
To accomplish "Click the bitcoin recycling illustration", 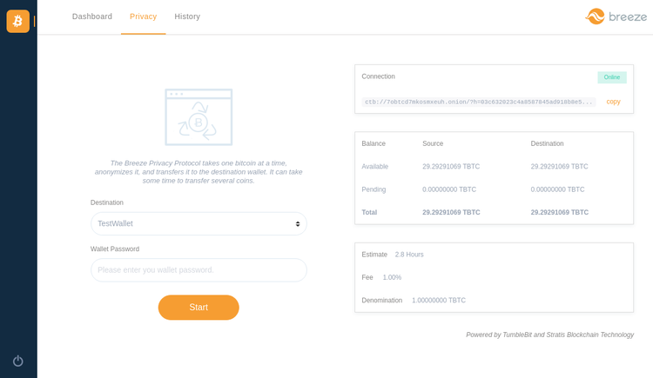I will (x=199, y=117).
